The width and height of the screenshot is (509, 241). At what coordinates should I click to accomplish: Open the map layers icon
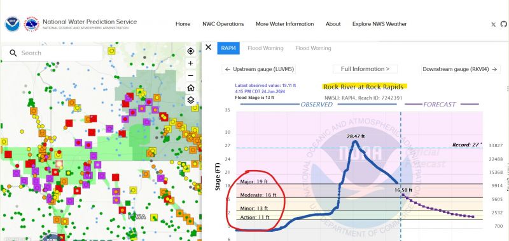click(x=190, y=100)
